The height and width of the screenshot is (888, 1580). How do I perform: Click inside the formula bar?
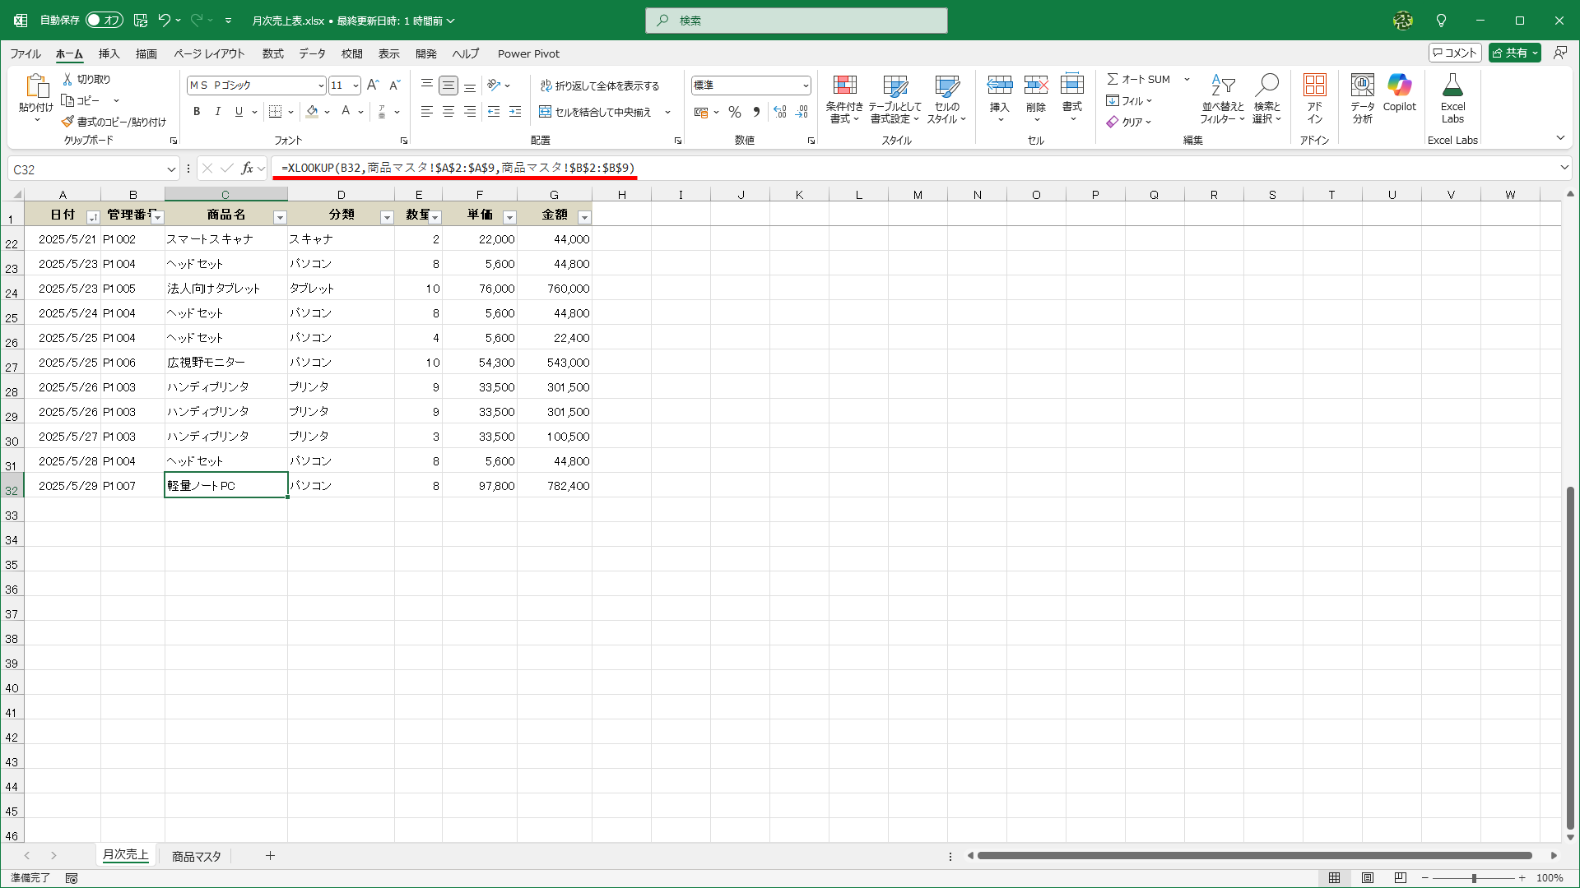pos(658,169)
